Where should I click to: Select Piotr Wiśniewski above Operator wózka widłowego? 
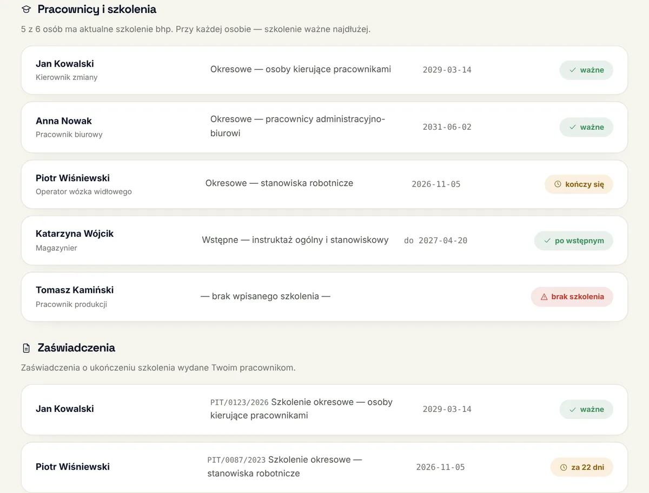(x=72, y=178)
